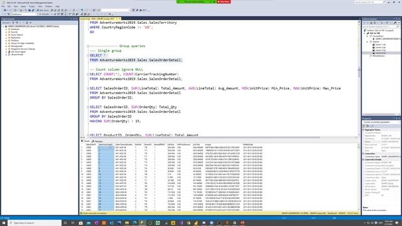Open Task View on the taskbar
Viewport: 402px width, 226px height.
(73, 223)
